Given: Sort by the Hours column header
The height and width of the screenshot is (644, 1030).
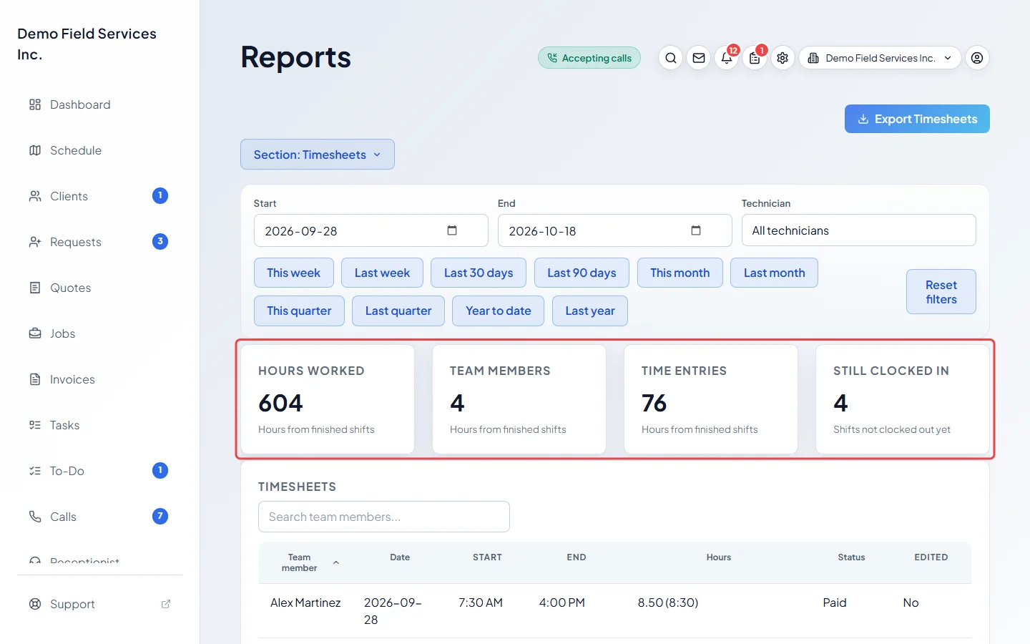Looking at the screenshot, I should tap(719, 557).
